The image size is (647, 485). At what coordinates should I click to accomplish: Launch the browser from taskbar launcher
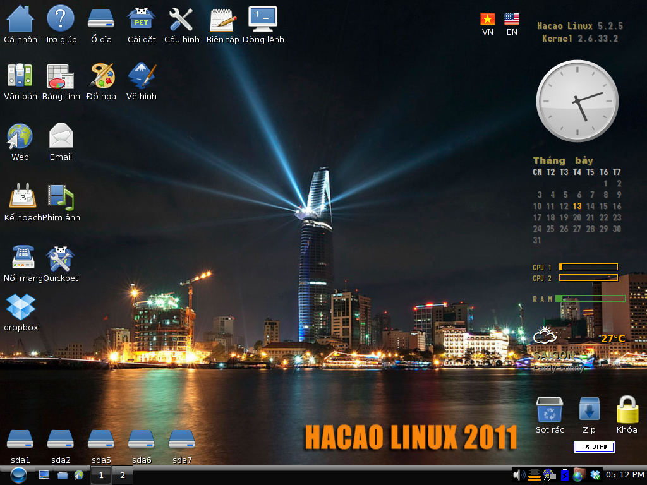[79, 475]
